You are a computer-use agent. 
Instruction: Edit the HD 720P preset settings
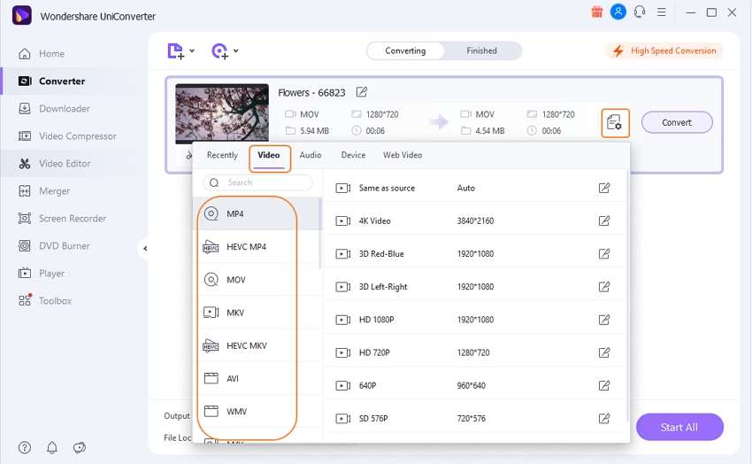[604, 352]
